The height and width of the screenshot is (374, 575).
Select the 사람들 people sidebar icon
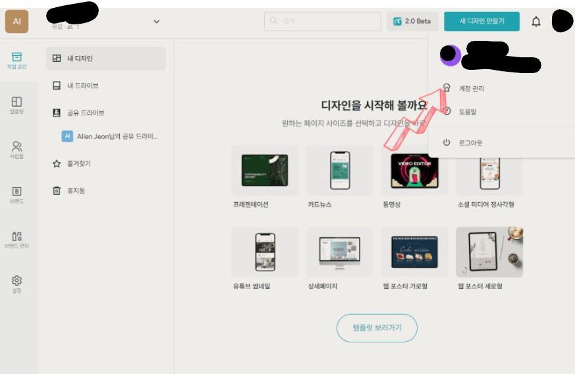click(17, 149)
